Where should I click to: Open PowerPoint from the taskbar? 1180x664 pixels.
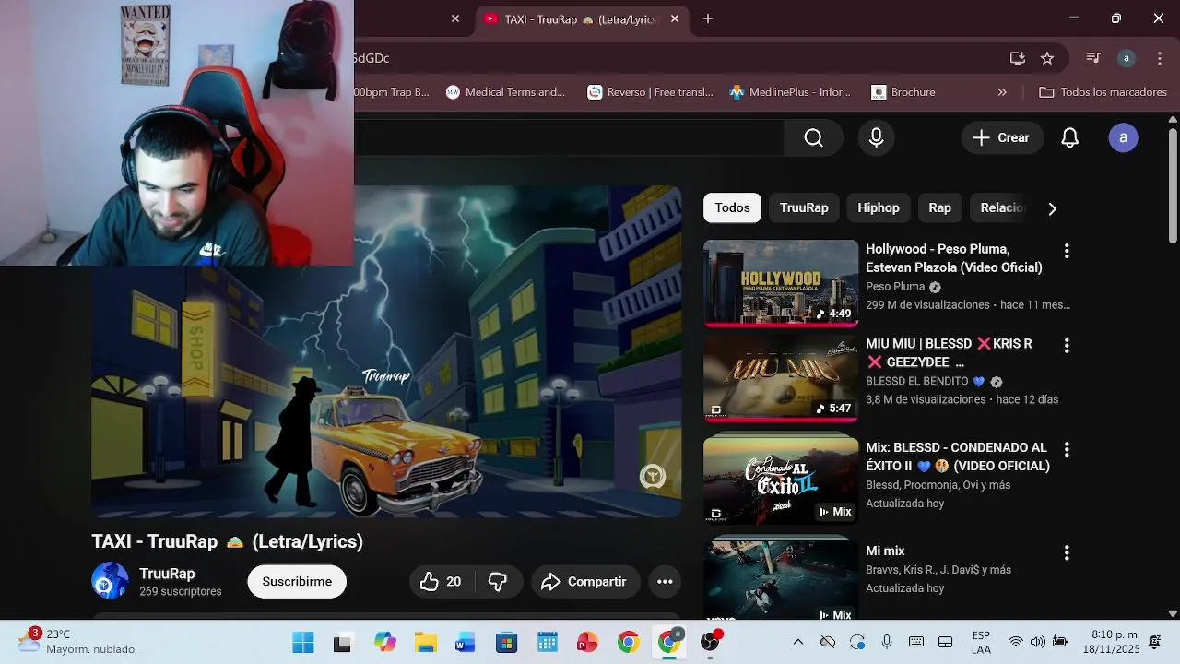pyautogui.click(x=587, y=642)
